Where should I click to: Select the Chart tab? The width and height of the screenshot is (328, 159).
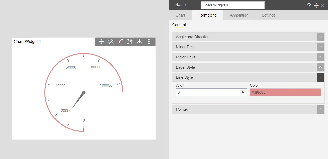pyautogui.click(x=180, y=15)
